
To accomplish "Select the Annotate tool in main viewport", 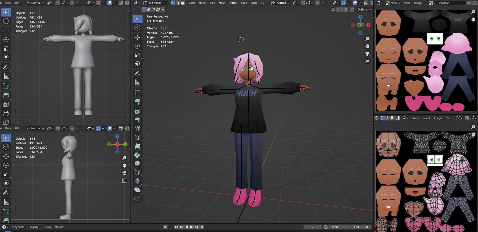I will click(x=137, y=74).
